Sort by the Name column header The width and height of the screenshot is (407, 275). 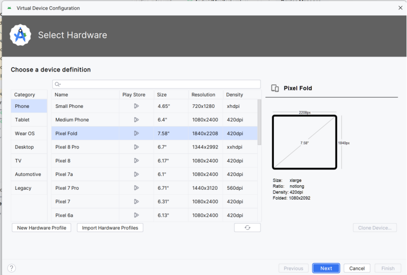click(x=85, y=95)
